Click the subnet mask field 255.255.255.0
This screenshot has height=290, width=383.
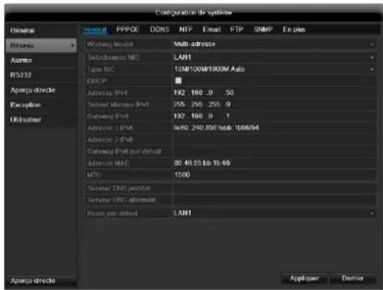[274, 104]
